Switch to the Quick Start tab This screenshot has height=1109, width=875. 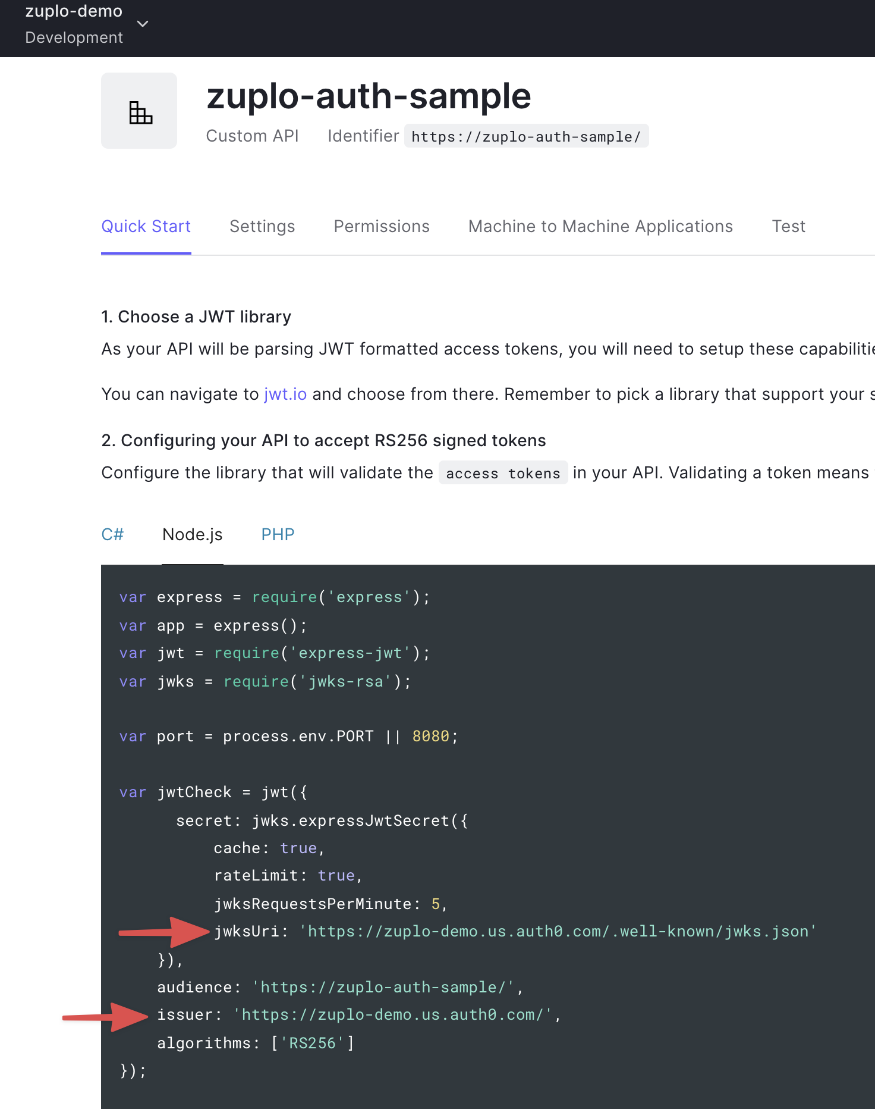[x=146, y=227]
